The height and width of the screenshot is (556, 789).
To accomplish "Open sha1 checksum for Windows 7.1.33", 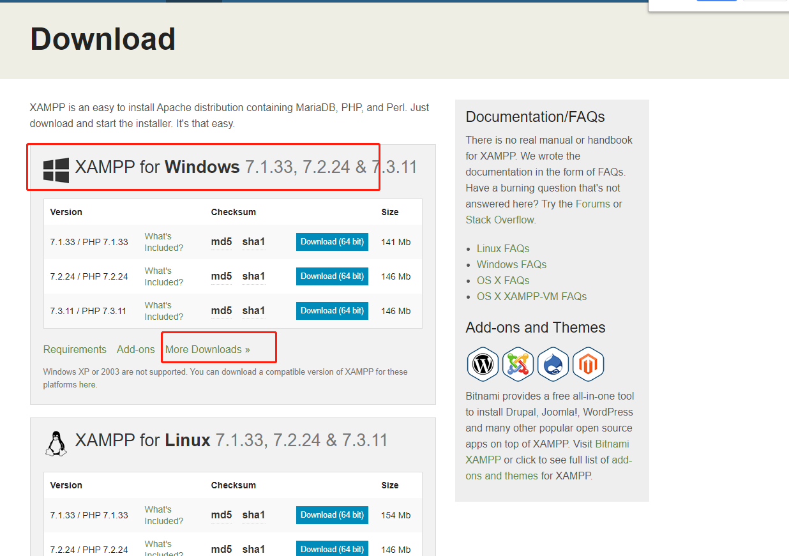I will tap(253, 242).
